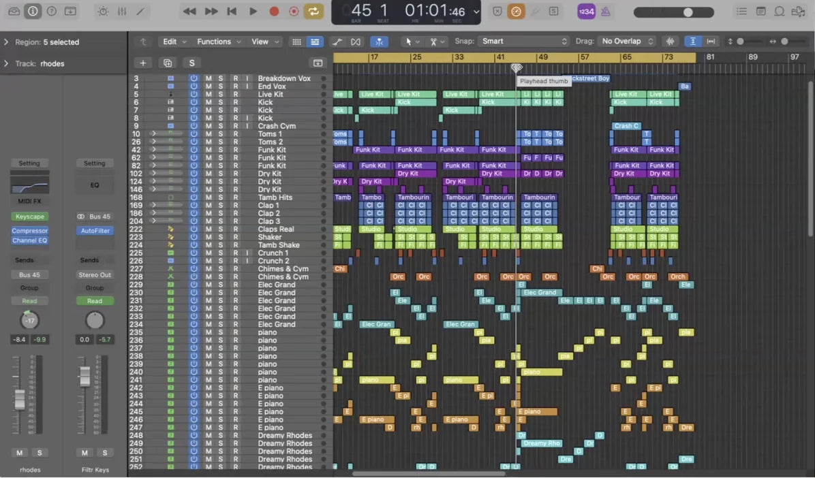Toggle power on the Tamb Hits track
Image resolution: width=815 pixels, height=478 pixels.
tap(194, 197)
